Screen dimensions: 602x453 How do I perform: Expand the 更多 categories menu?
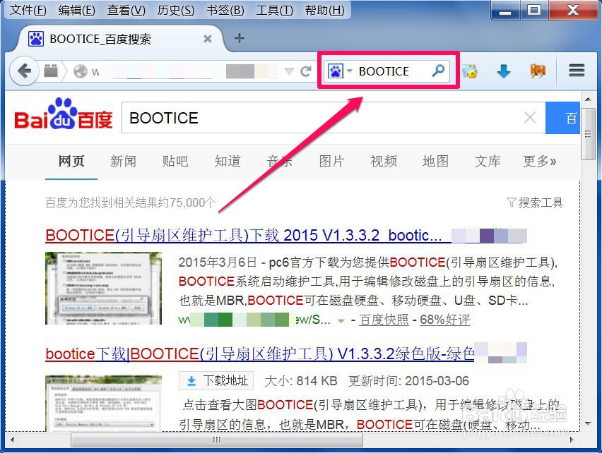[x=540, y=162]
